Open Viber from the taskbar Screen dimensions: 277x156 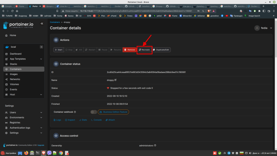49,153
